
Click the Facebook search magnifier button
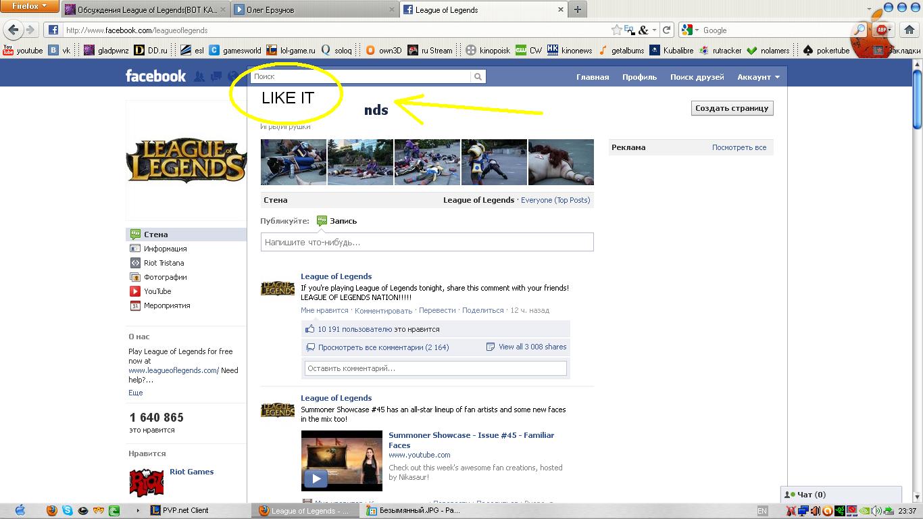coord(478,77)
